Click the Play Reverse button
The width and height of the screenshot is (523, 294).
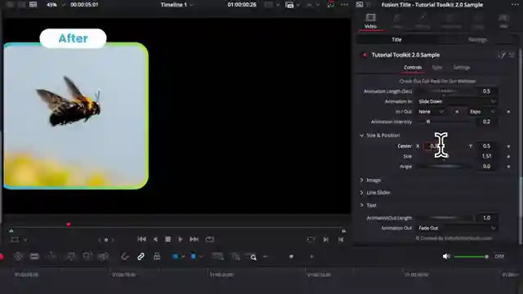(155, 239)
